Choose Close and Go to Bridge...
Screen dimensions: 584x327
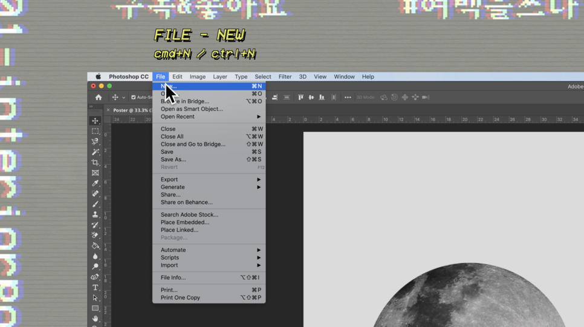209,144
